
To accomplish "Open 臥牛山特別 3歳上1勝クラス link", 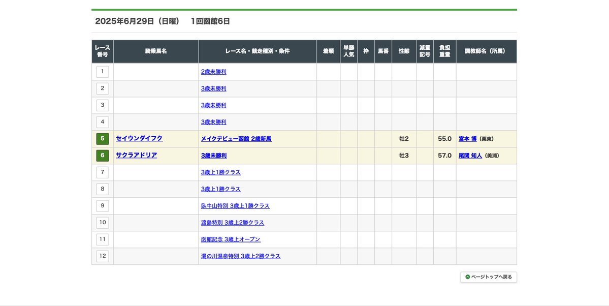I will (x=235, y=206).
